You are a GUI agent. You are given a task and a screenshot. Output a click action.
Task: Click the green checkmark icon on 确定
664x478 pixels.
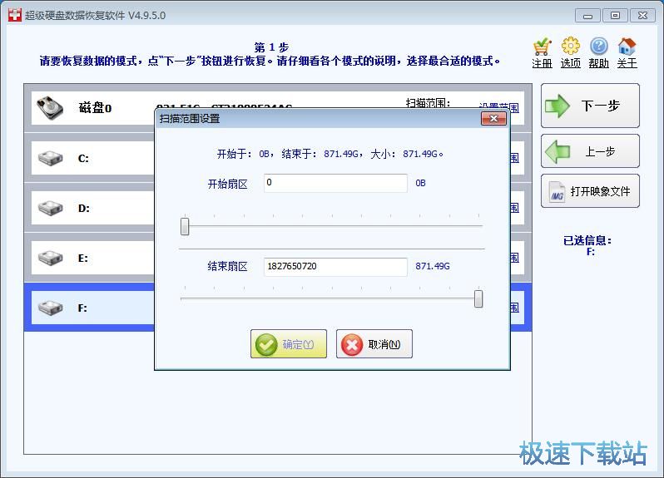(266, 345)
